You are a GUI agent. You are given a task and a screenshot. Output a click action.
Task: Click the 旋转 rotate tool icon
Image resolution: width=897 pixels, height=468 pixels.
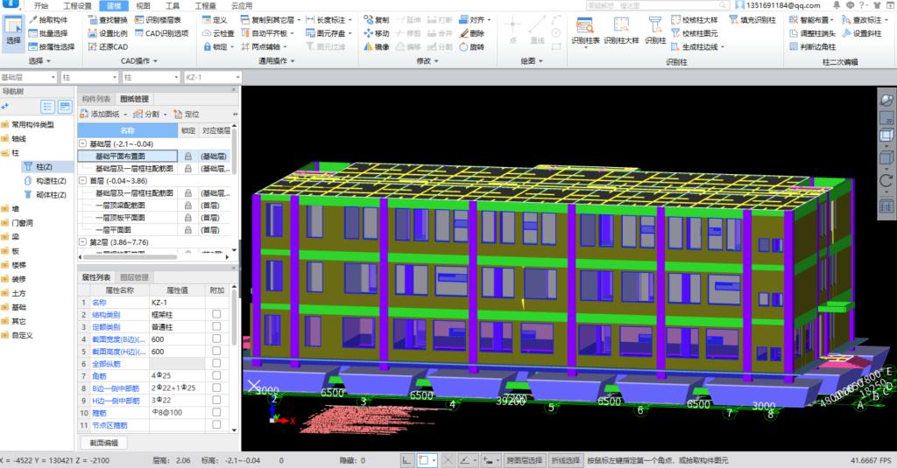(463, 46)
